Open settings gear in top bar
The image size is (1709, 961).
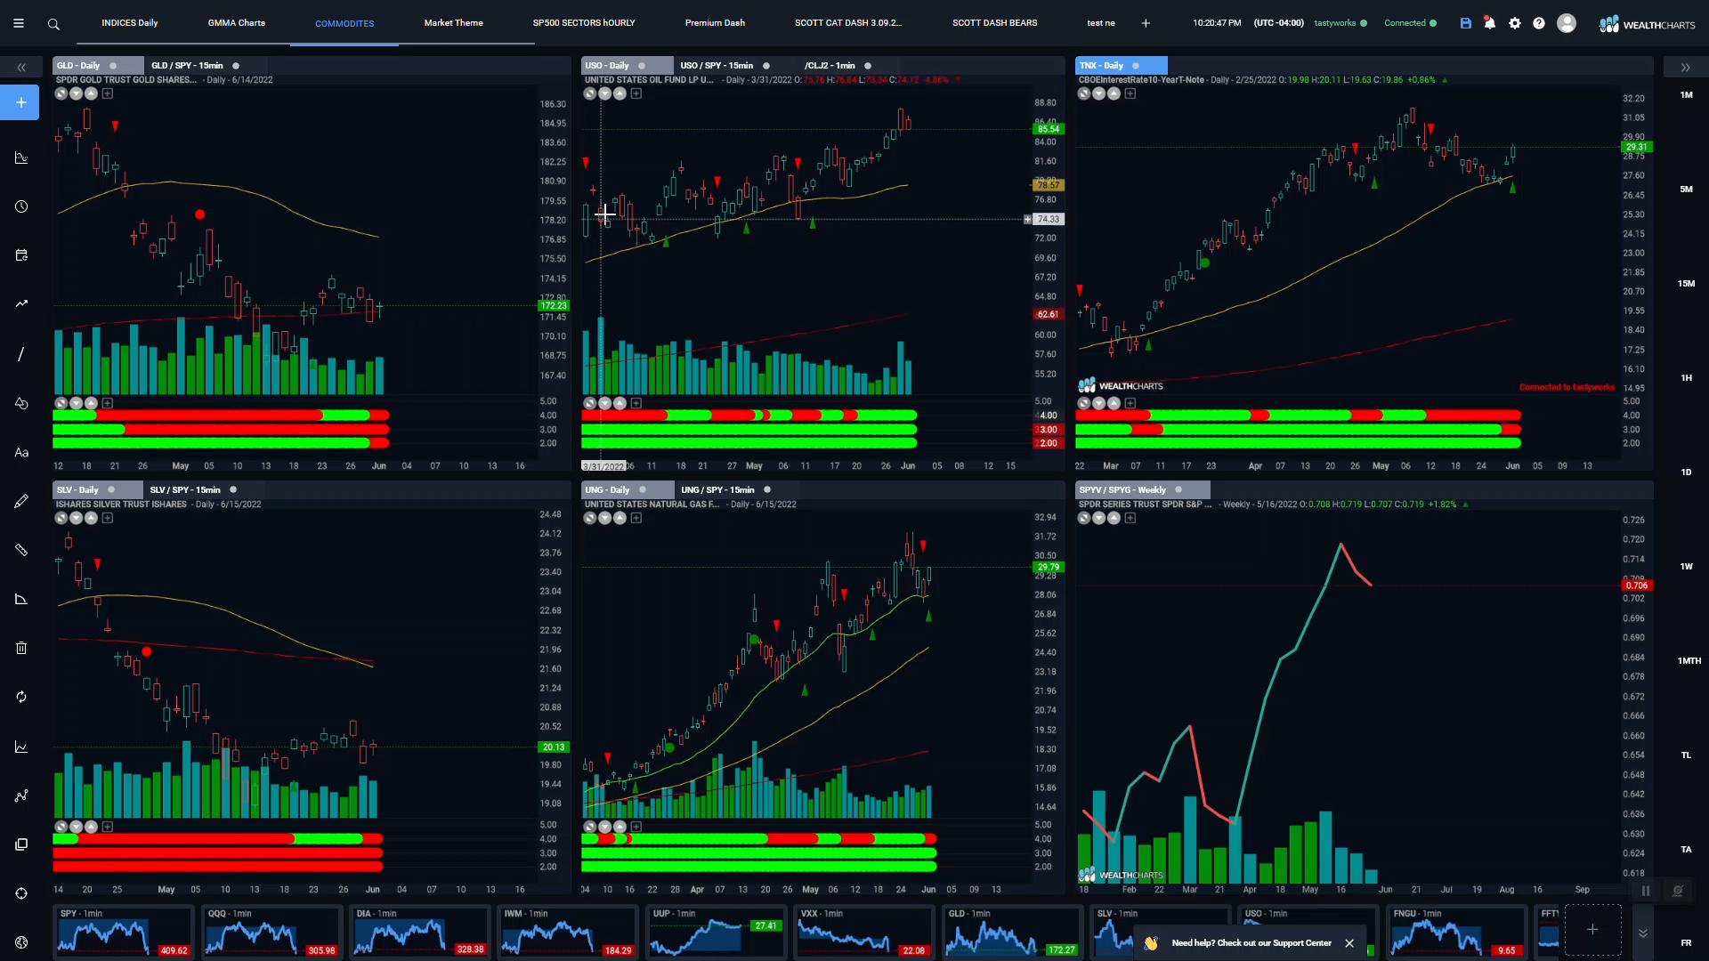pyautogui.click(x=1515, y=23)
